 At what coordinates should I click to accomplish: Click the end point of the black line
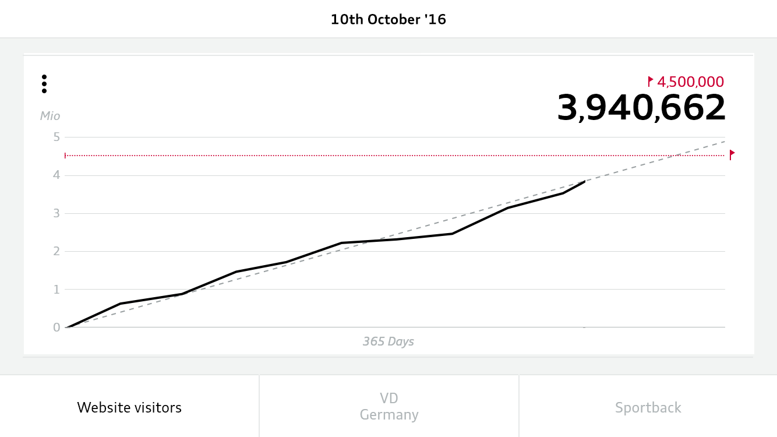click(x=584, y=181)
